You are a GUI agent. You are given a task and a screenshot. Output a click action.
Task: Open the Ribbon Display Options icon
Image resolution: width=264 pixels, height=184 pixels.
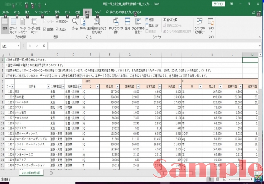coord(231,4)
